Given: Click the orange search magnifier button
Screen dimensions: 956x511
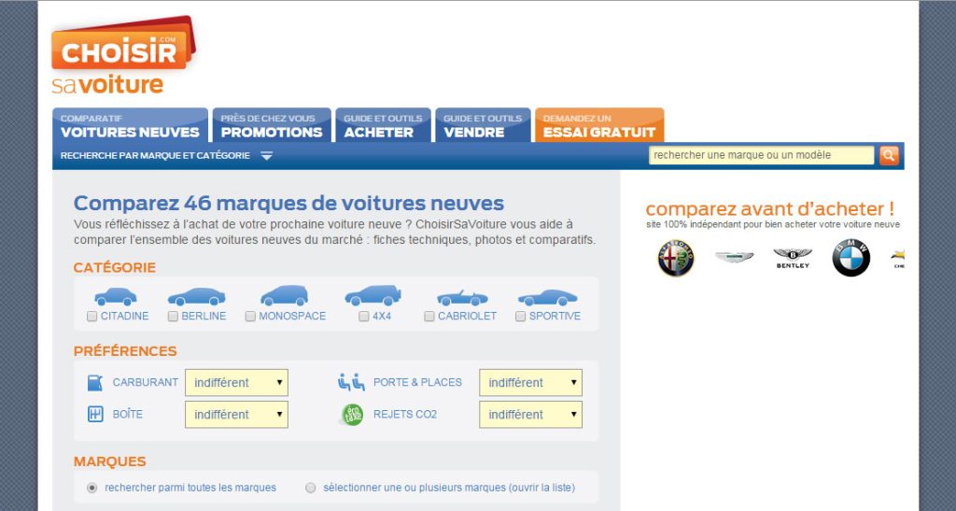Looking at the screenshot, I should tap(889, 155).
